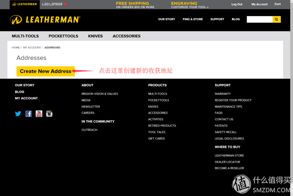Viewport: 293px width, 196px height.
Task: Open Find a Store in header
Action: (193, 19)
